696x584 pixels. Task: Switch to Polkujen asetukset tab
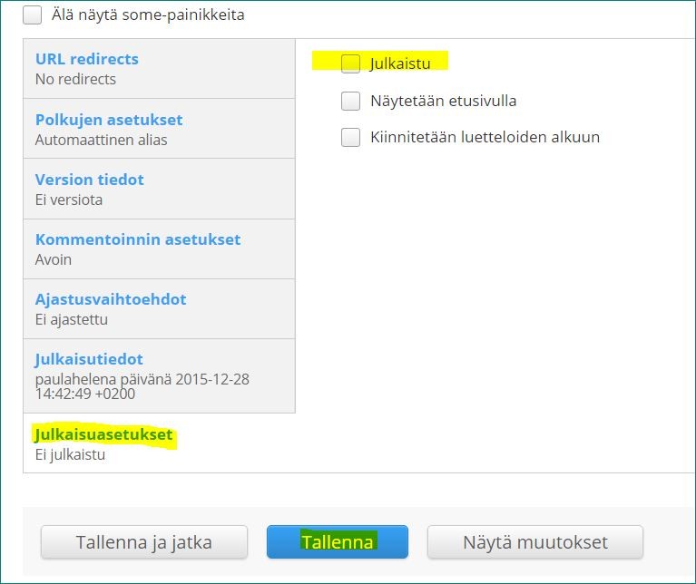[109, 120]
